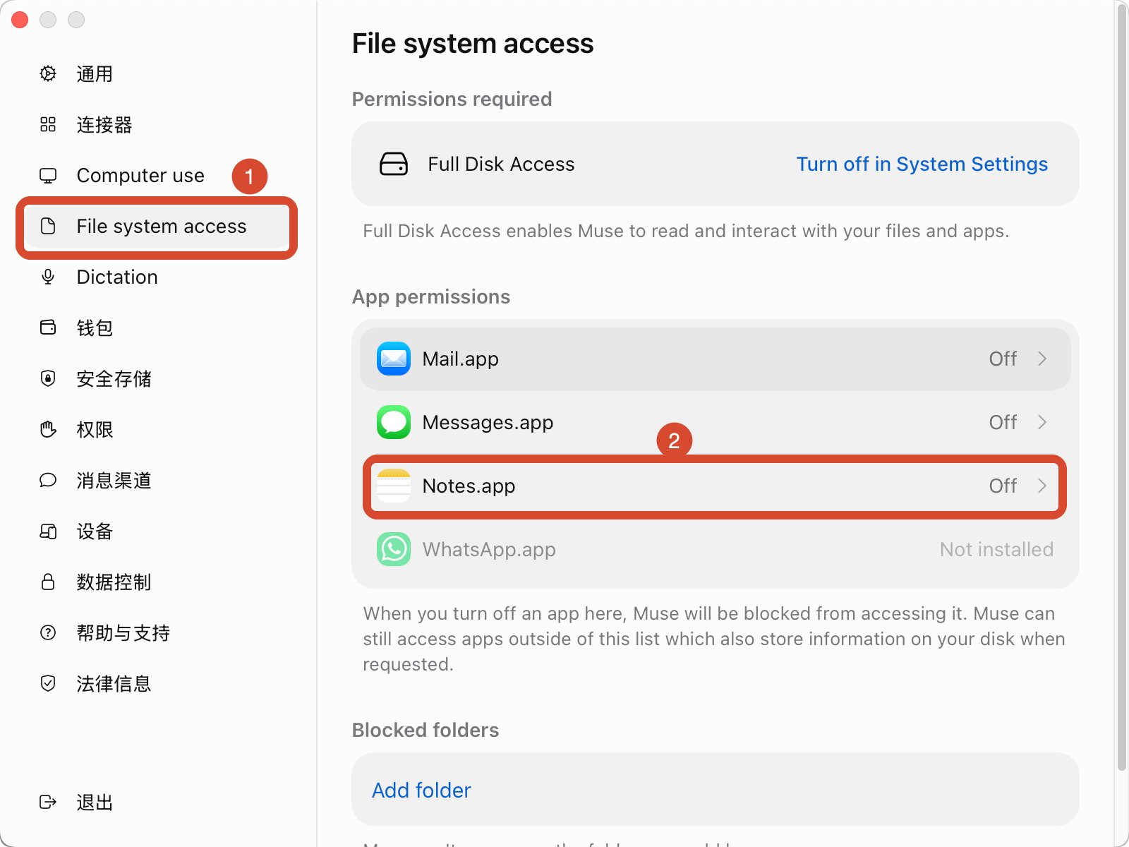Click the Not installed status text
The height and width of the screenshot is (847, 1129).
tap(996, 549)
